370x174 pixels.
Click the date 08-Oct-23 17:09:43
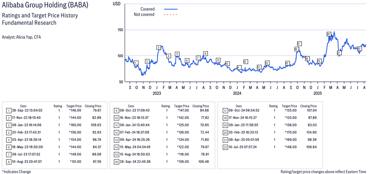[134, 110]
